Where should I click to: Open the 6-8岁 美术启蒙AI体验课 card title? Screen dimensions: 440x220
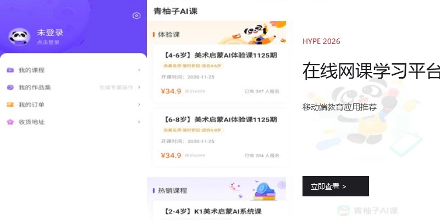pyautogui.click(x=219, y=120)
